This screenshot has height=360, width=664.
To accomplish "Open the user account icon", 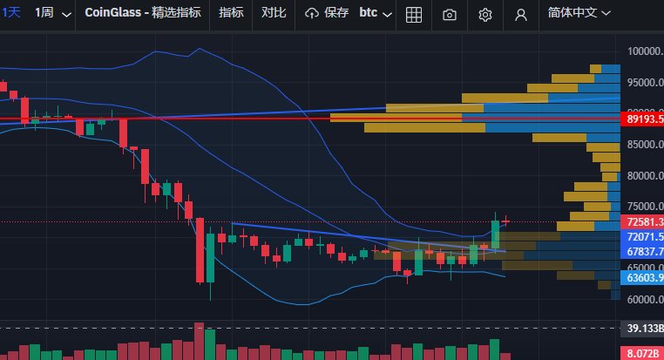I will (521, 15).
